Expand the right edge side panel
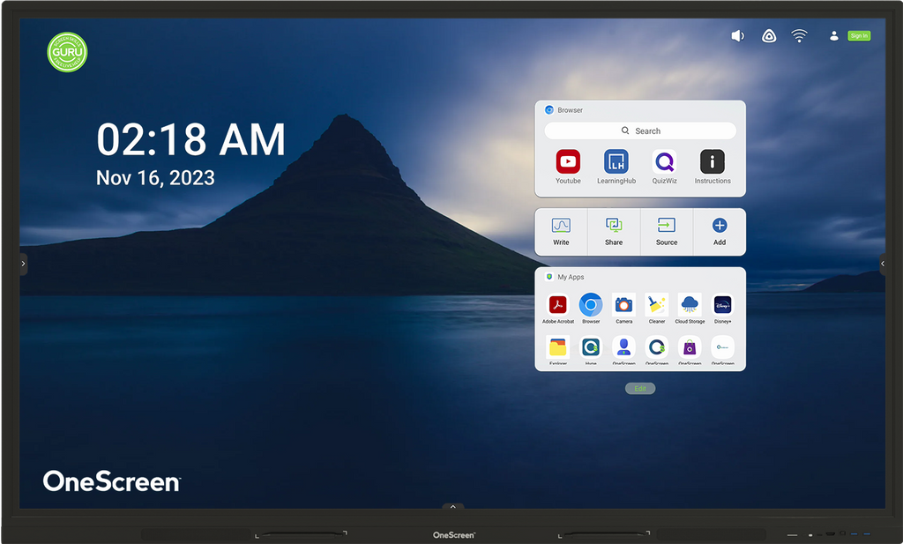This screenshot has width=903, height=544. pos(882,263)
